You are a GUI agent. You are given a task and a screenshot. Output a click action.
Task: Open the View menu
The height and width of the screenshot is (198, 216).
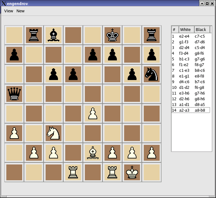click(x=9, y=11)
